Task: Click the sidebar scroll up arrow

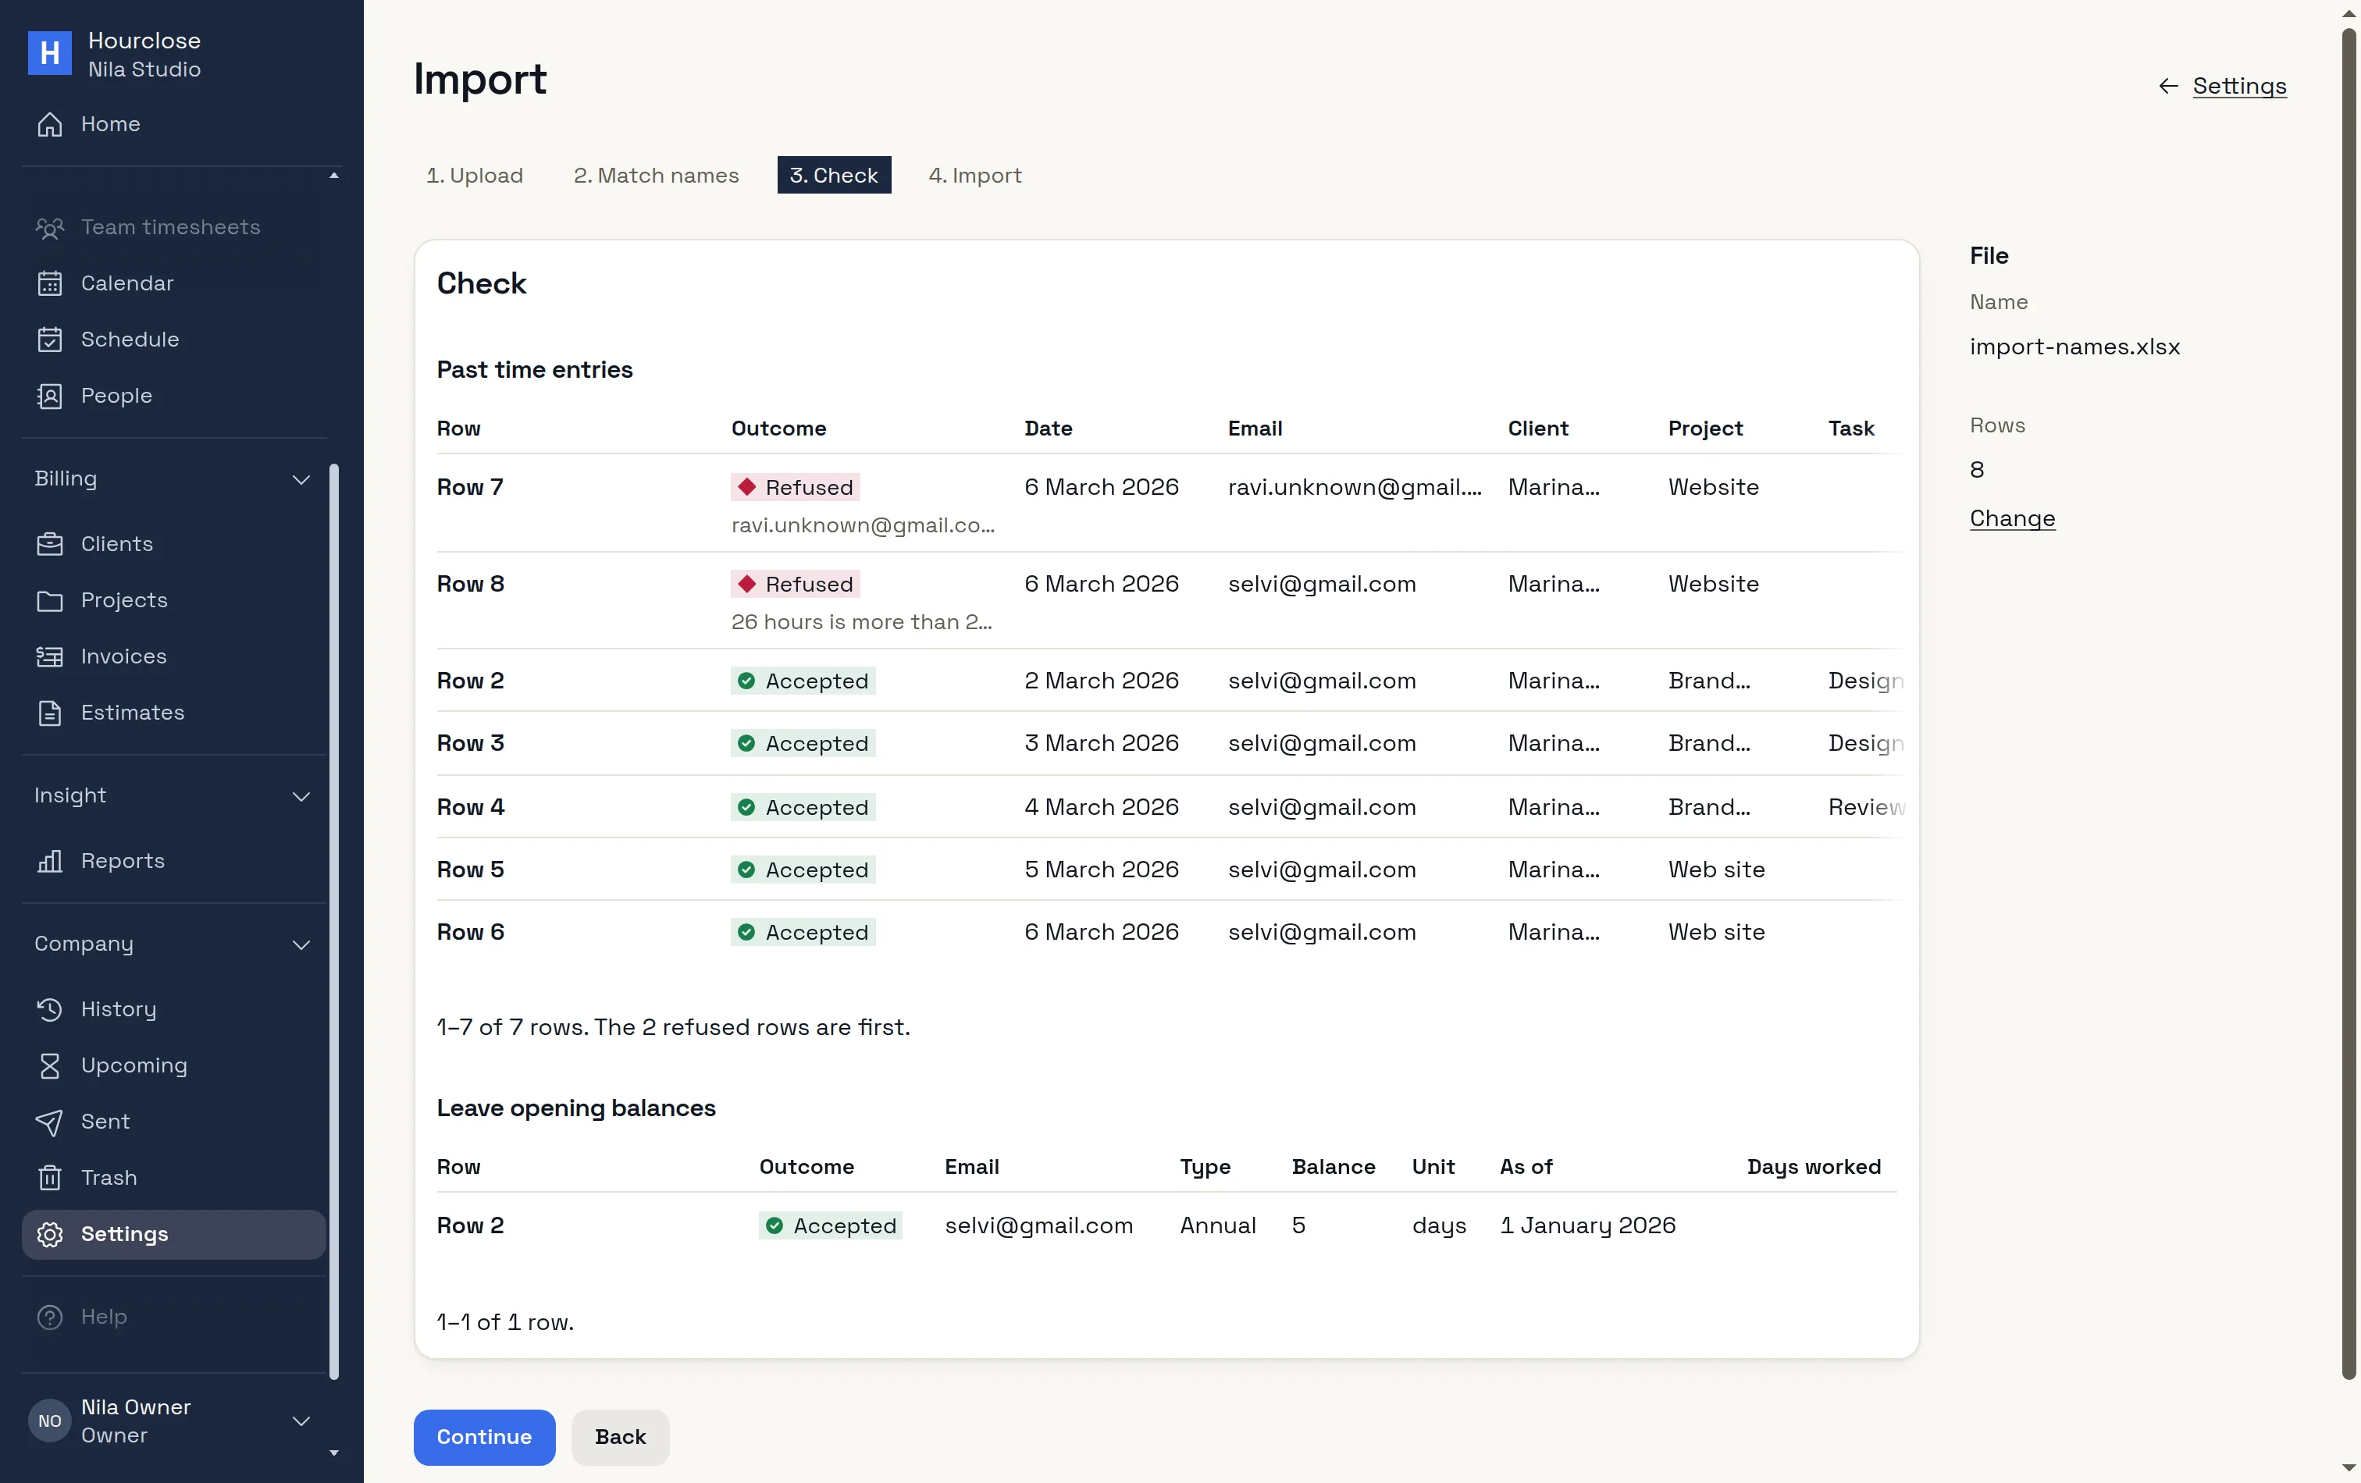Action: 334,176
